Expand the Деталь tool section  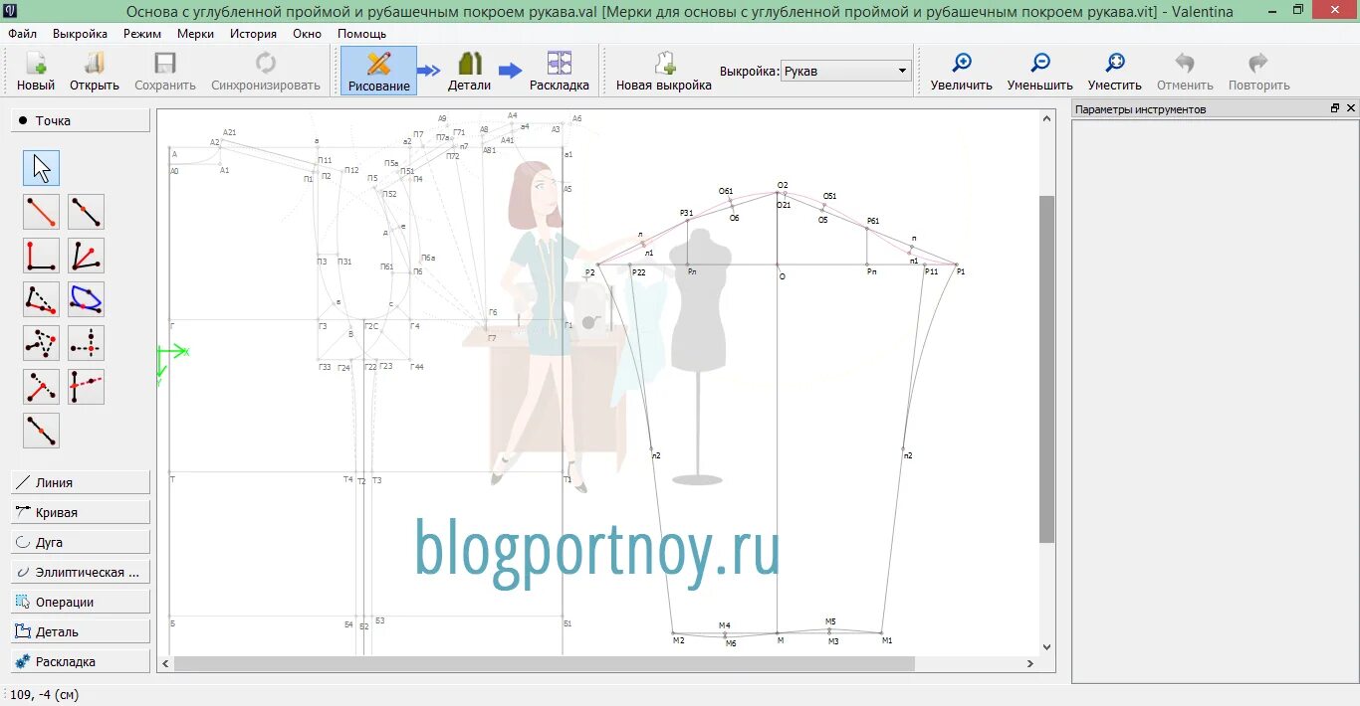click(x=81, y=631)
